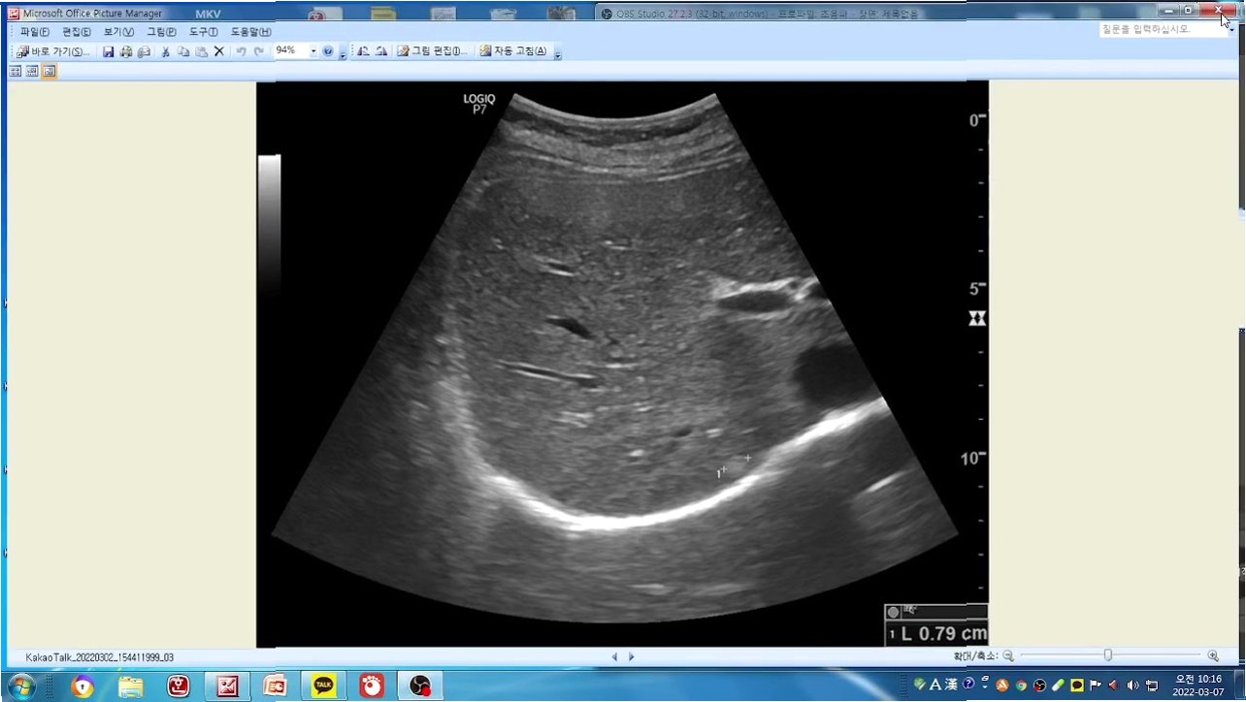The image size is (1246, 702).
Task: Click the Paste clipboard icon
Action: [x=201, y=51]
